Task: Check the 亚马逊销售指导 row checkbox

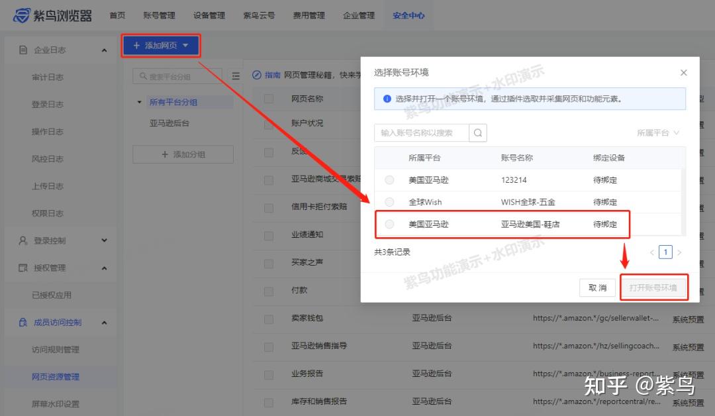Action: coord(269,347)
